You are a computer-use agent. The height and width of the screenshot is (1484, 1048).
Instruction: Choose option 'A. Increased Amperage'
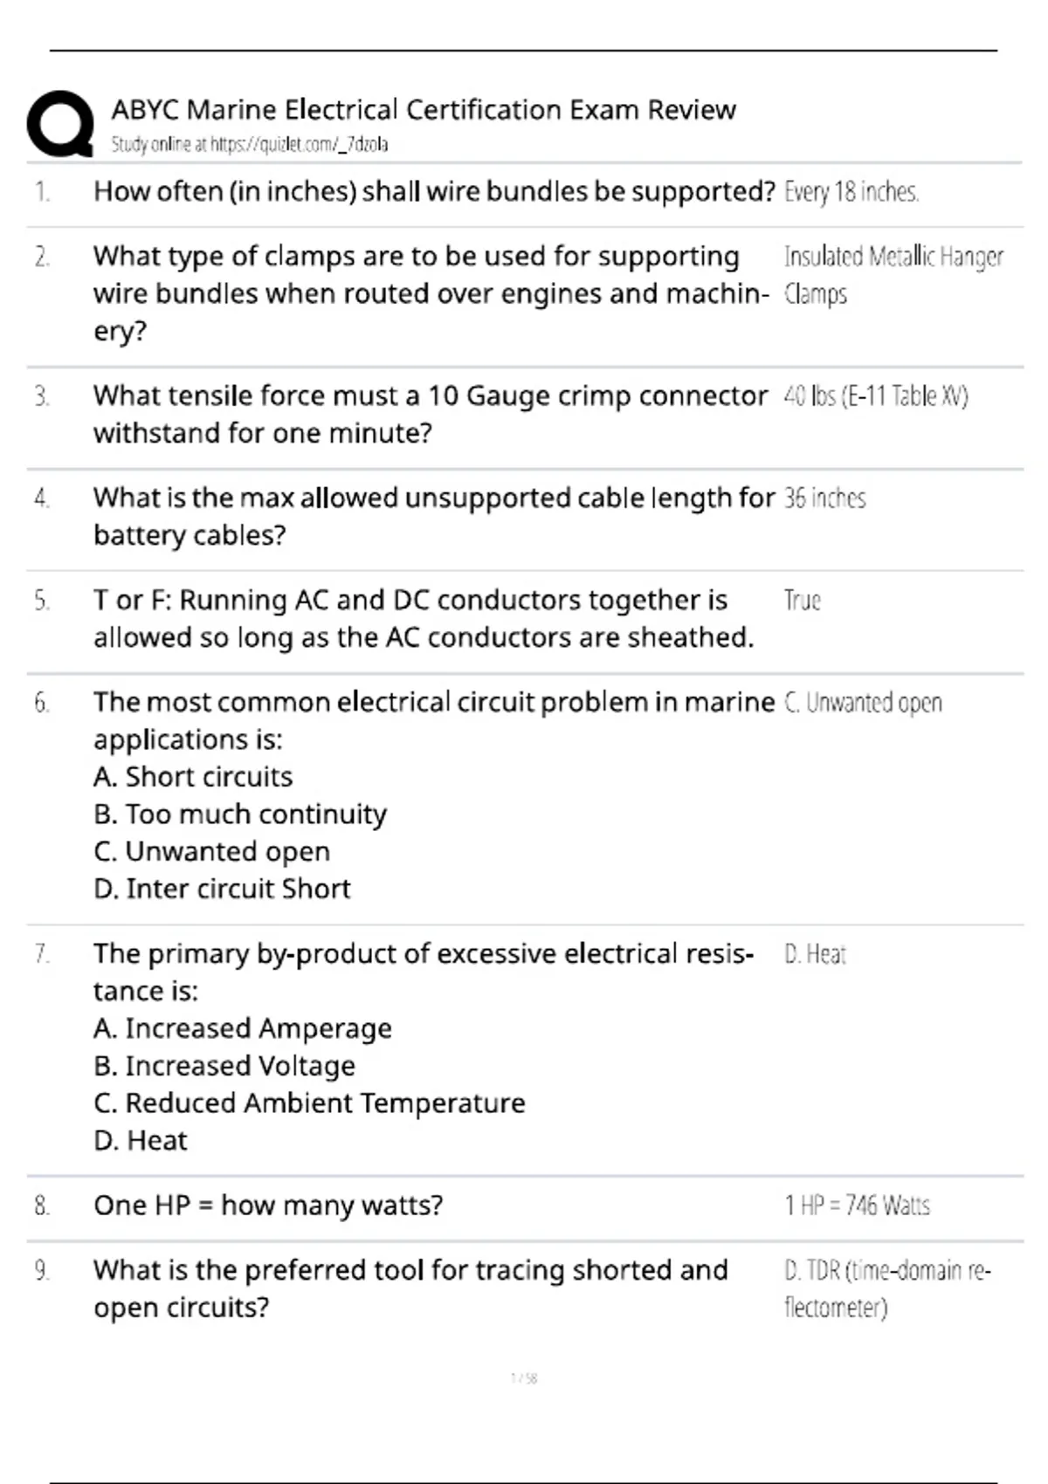243,1029
